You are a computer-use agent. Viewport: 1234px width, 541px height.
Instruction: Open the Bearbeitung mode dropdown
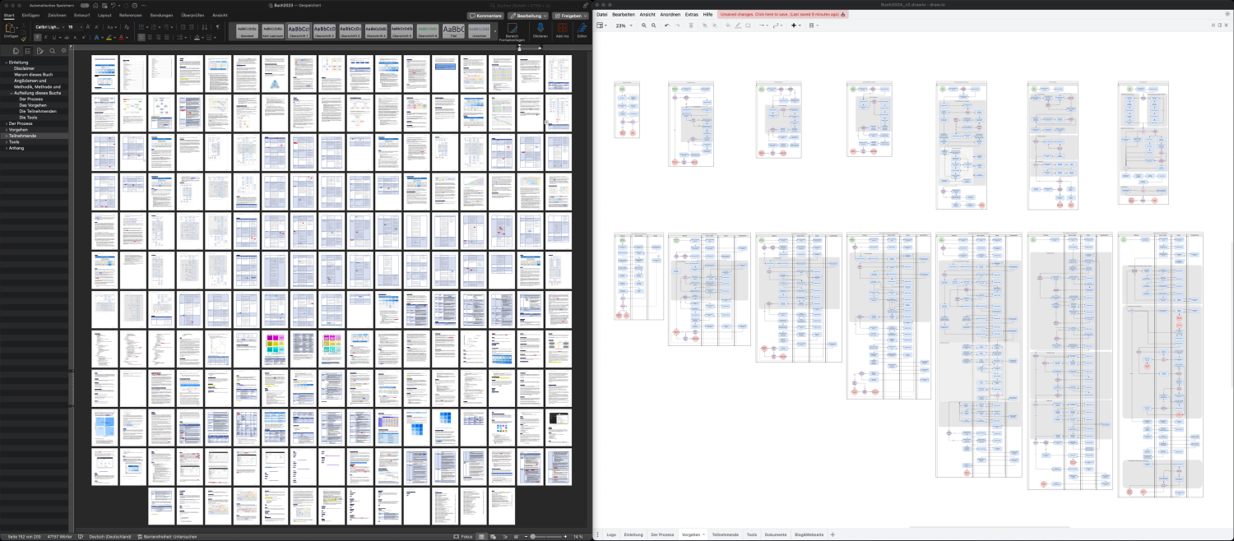point(527,16)
